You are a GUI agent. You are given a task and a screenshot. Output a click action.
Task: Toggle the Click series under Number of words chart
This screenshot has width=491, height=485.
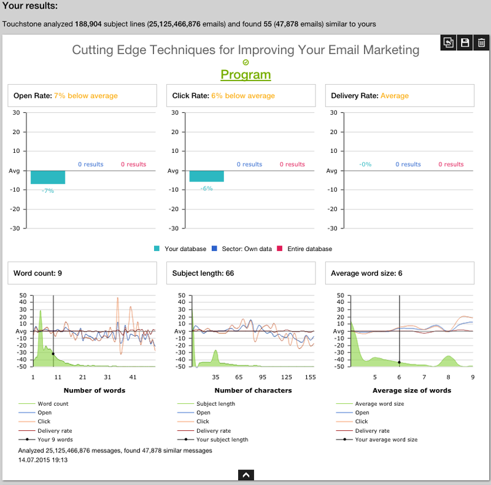[34, 421]
